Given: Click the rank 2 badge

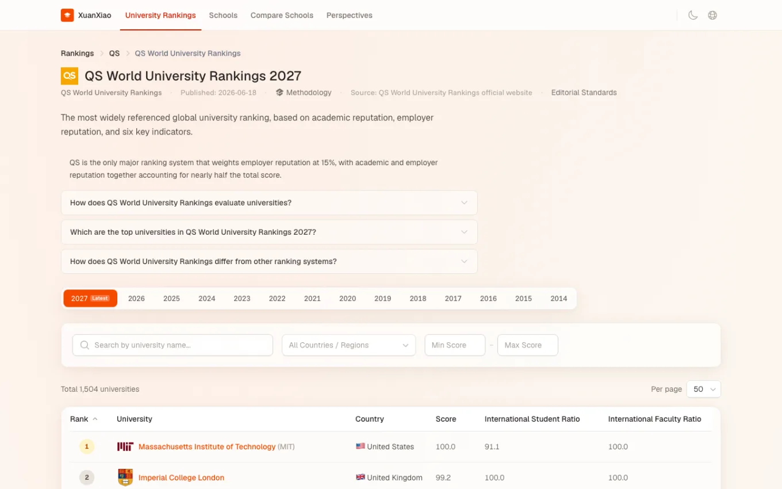Looking at the screenshot, I should point(87,477).
